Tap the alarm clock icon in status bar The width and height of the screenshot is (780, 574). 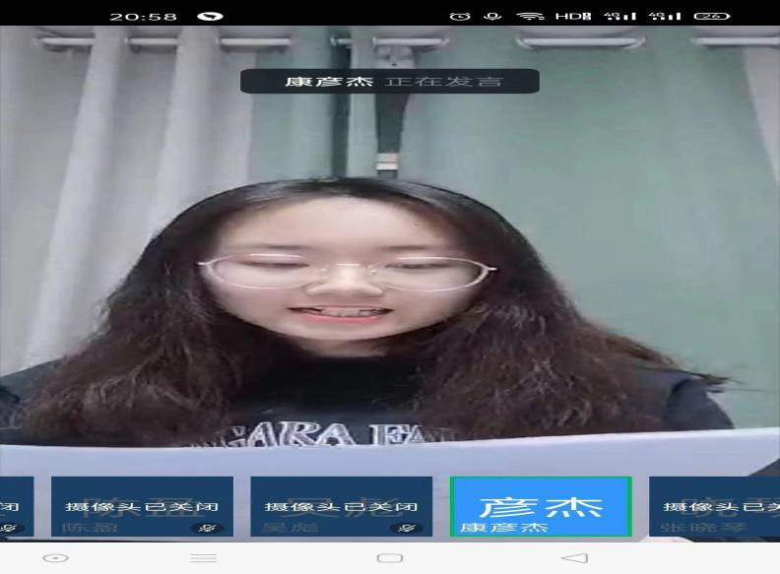point(459,16)
